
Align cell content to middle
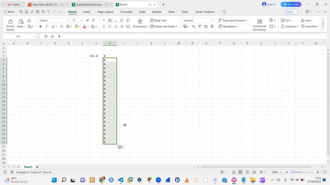point(110,21)
